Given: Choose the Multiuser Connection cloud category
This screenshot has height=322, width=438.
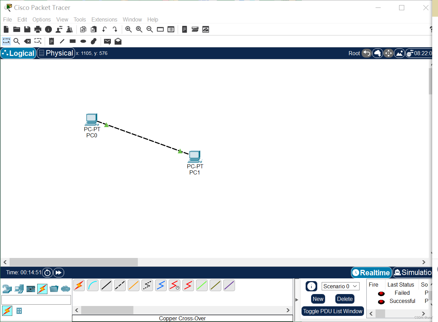Looking at the screenshot, I should click(x=65, y=289).
